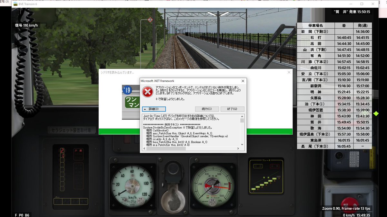Viewport: 387px width, 217px height.
Task: Click the BVE Trainsim 6 title bar icon
Action: 15,4
